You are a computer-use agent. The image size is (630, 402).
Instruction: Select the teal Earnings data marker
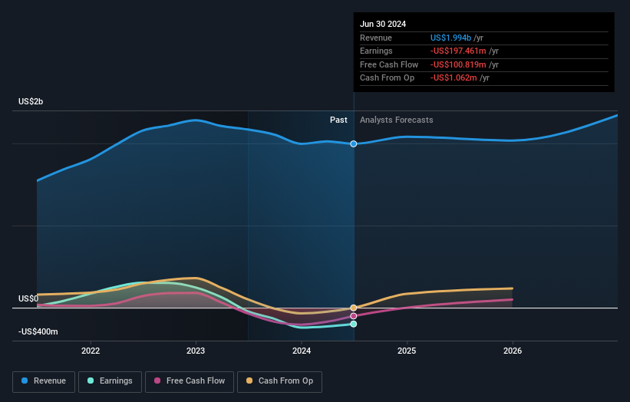click(354, 324)
